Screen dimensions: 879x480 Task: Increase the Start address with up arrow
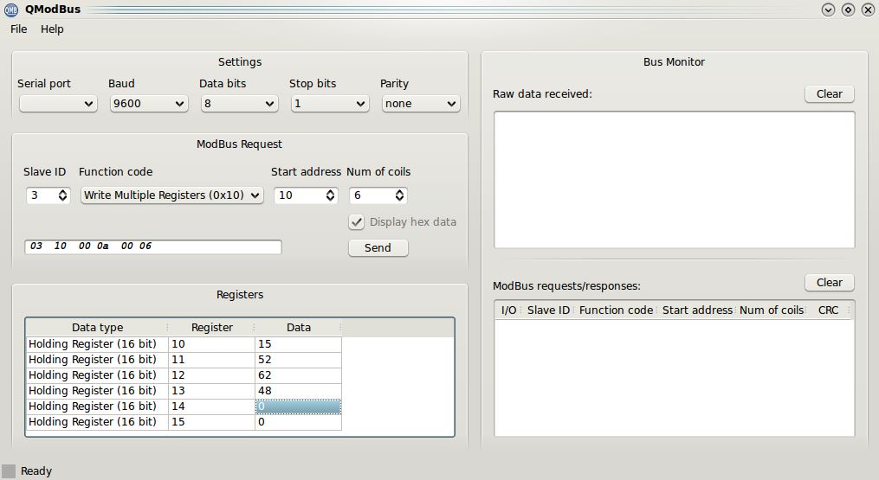(x=331, y=191)
